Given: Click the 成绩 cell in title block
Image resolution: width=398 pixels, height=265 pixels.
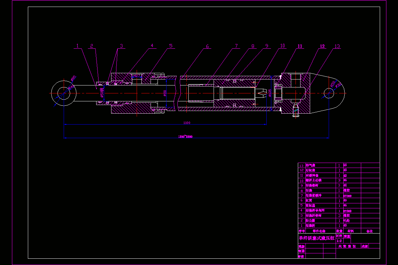Looking at the screenshot, I should point(365,246).
